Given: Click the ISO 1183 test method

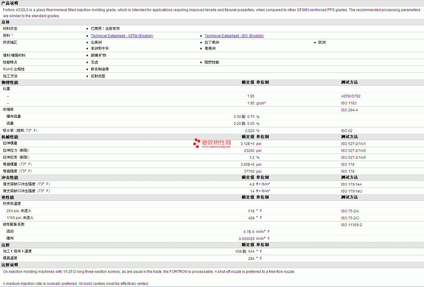Looking at the screenshot, I should tap(349, 103).
